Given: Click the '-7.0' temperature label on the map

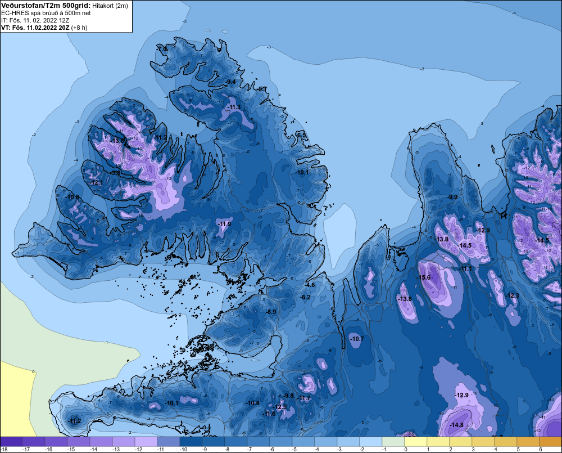Looking at the screenshot, I should pos(162,49).
